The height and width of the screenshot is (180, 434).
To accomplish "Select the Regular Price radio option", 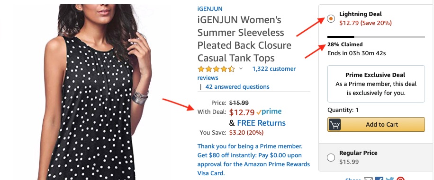I will tap(331, 158).
